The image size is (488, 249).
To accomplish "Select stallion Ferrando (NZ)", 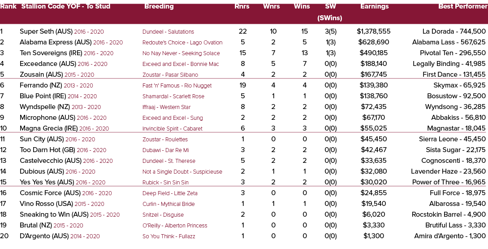I will (x=41, y=85).
